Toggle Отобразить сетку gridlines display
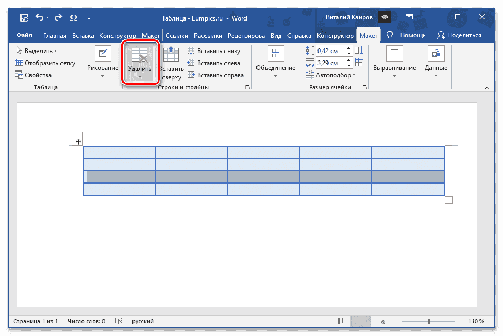Screen dimensions: 503x336 click(45, 63)
